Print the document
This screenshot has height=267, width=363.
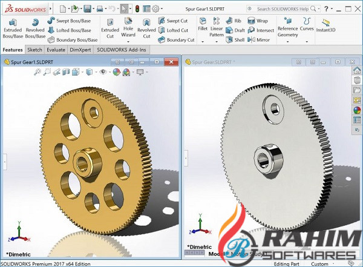100,9
